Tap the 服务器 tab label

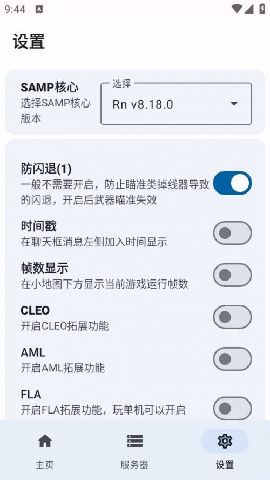tap(134, 465)
